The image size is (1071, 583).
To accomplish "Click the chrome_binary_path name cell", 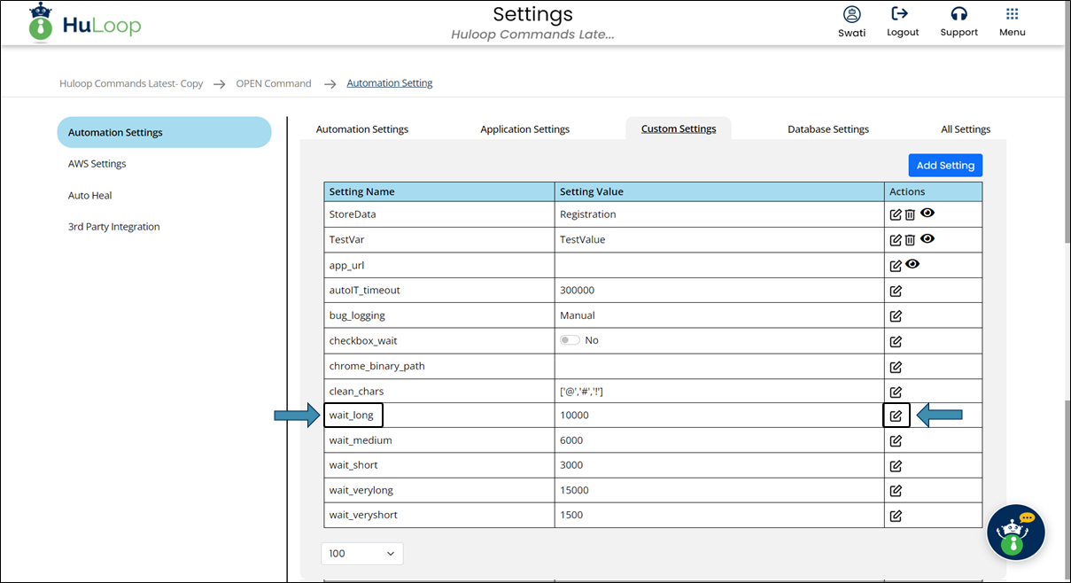I will 439,366.
